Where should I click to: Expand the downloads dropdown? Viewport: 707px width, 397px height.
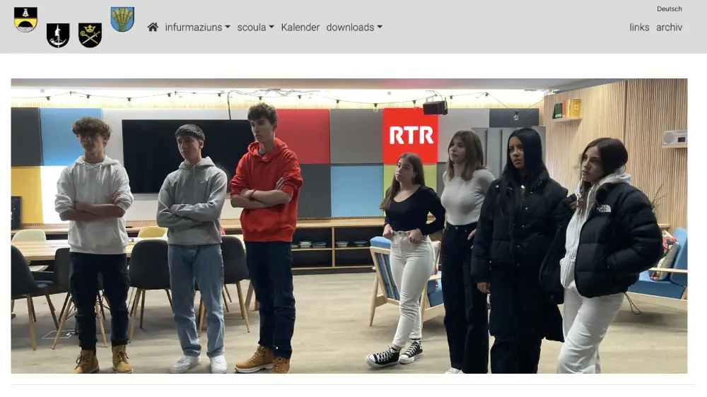click(x=354, y=28)
